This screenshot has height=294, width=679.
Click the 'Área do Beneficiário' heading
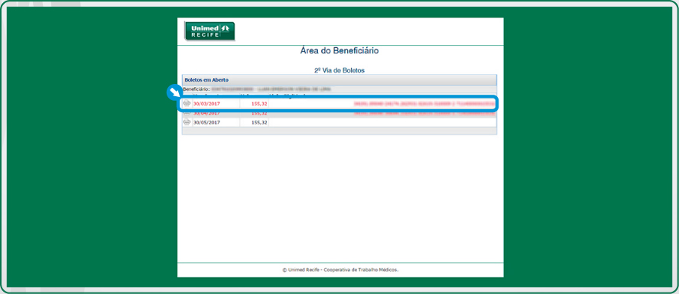point(339,51)
